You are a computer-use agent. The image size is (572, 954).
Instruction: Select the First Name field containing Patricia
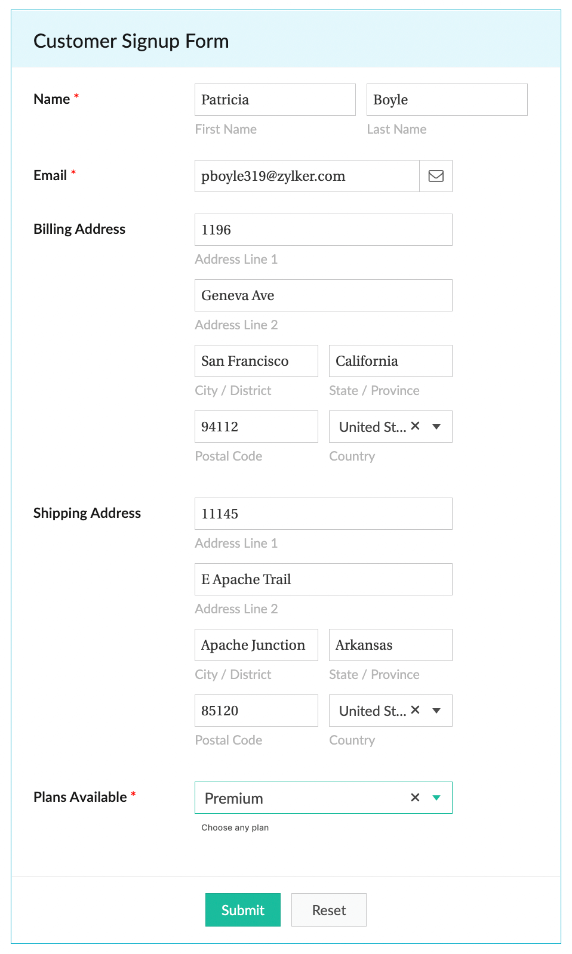click(275, 99)
